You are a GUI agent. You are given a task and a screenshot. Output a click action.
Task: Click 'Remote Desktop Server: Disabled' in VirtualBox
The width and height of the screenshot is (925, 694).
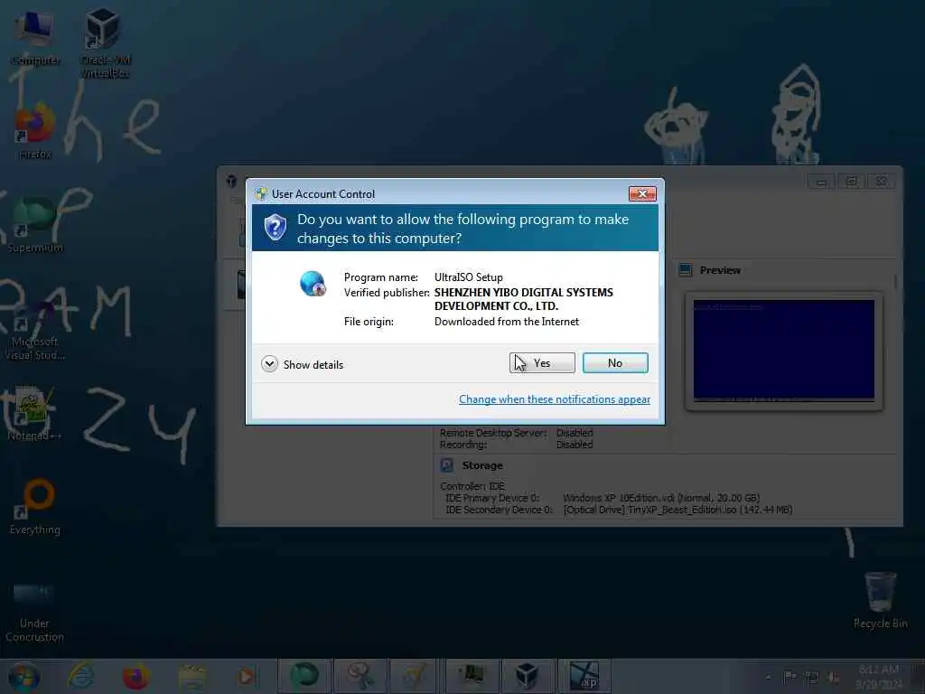click(516, 433)
